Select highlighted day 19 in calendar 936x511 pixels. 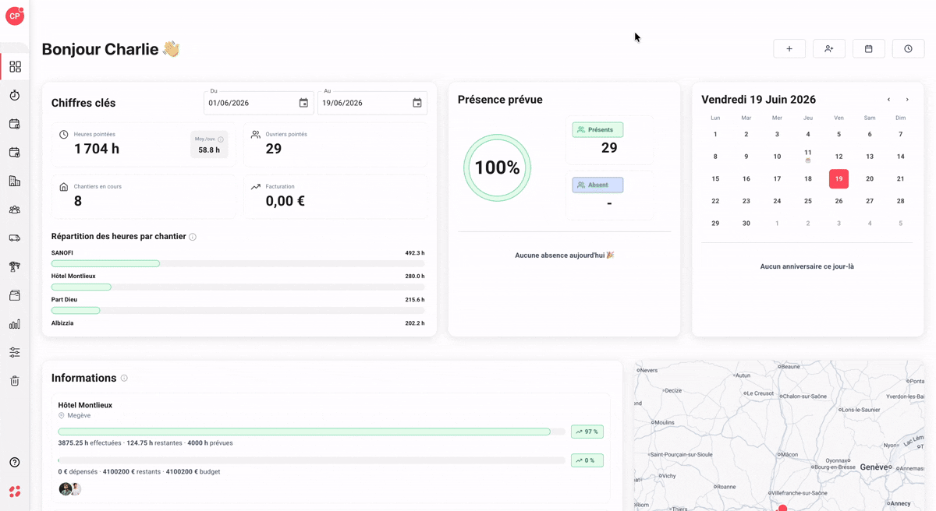click(838, 179)
